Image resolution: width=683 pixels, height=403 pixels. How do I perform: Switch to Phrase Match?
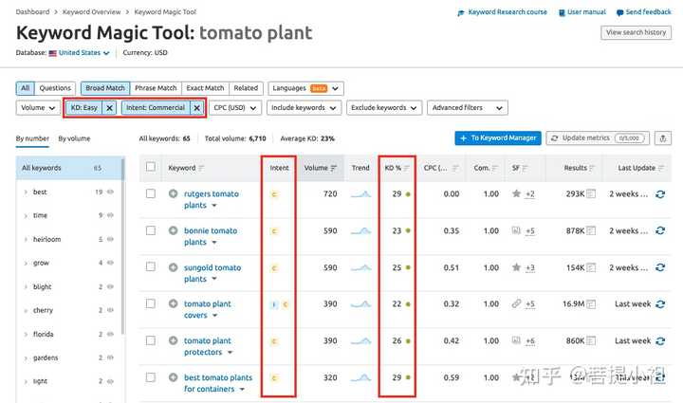pos(156,88)
